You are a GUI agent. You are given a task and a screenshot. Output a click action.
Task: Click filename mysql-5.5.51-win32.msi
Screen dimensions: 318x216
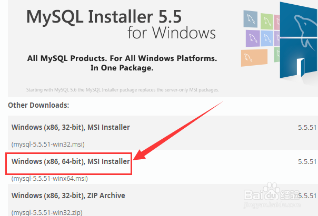pos(48,145)
